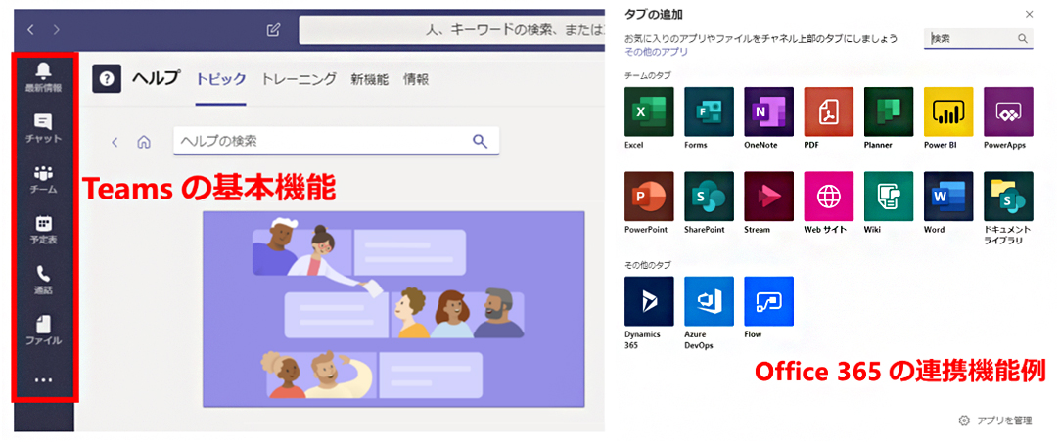The image size is (1060, 442).
Task: Switch to the トレーニング tab
Action: (299, 80)
